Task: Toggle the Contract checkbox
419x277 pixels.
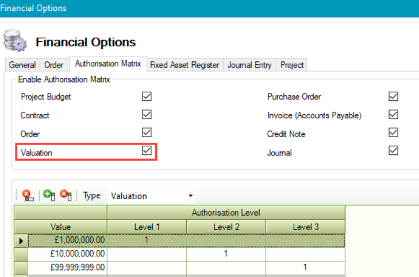Action: 147,115
